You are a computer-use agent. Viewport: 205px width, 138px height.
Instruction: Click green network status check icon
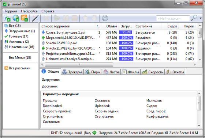(x=94, y=133)
